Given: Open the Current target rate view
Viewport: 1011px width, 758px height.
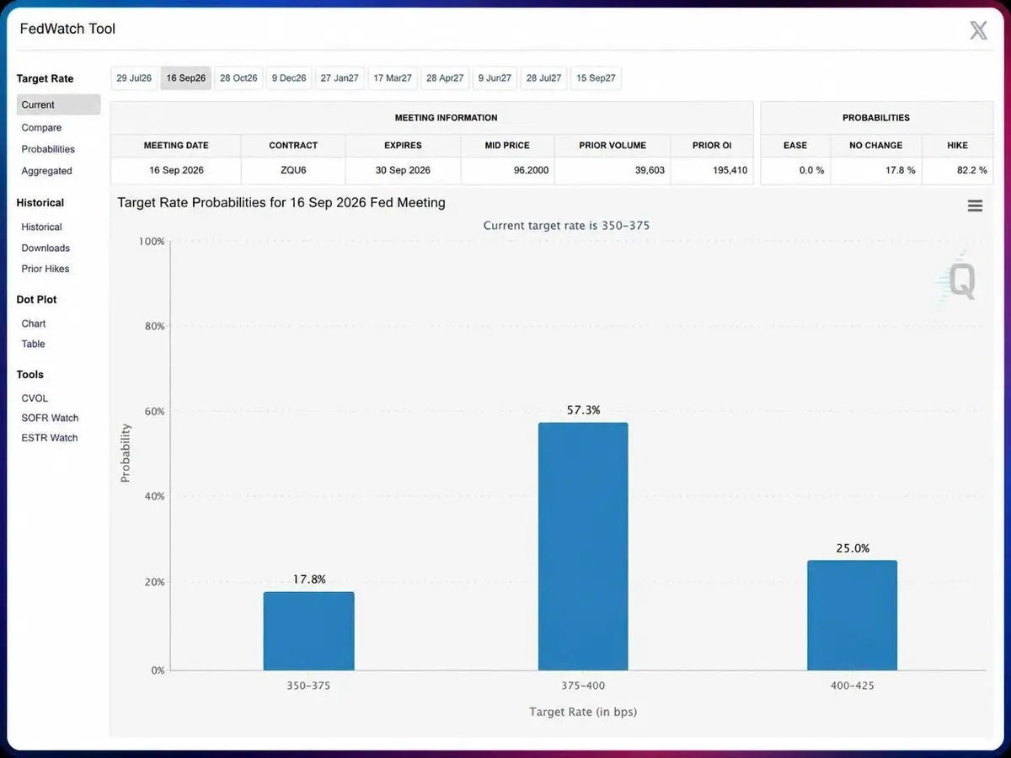Looking at the screenshot, I should 58,104.
